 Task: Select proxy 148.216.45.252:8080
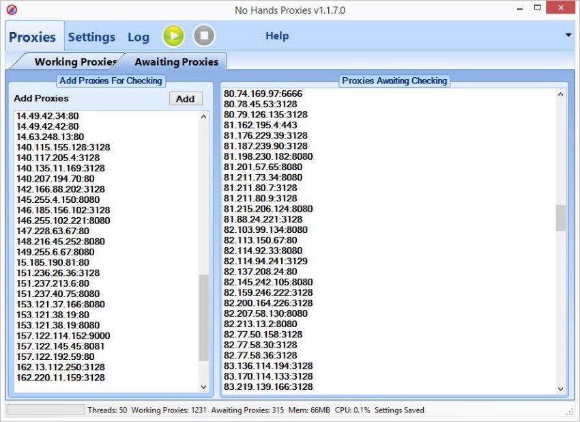(x=61, y=242)
